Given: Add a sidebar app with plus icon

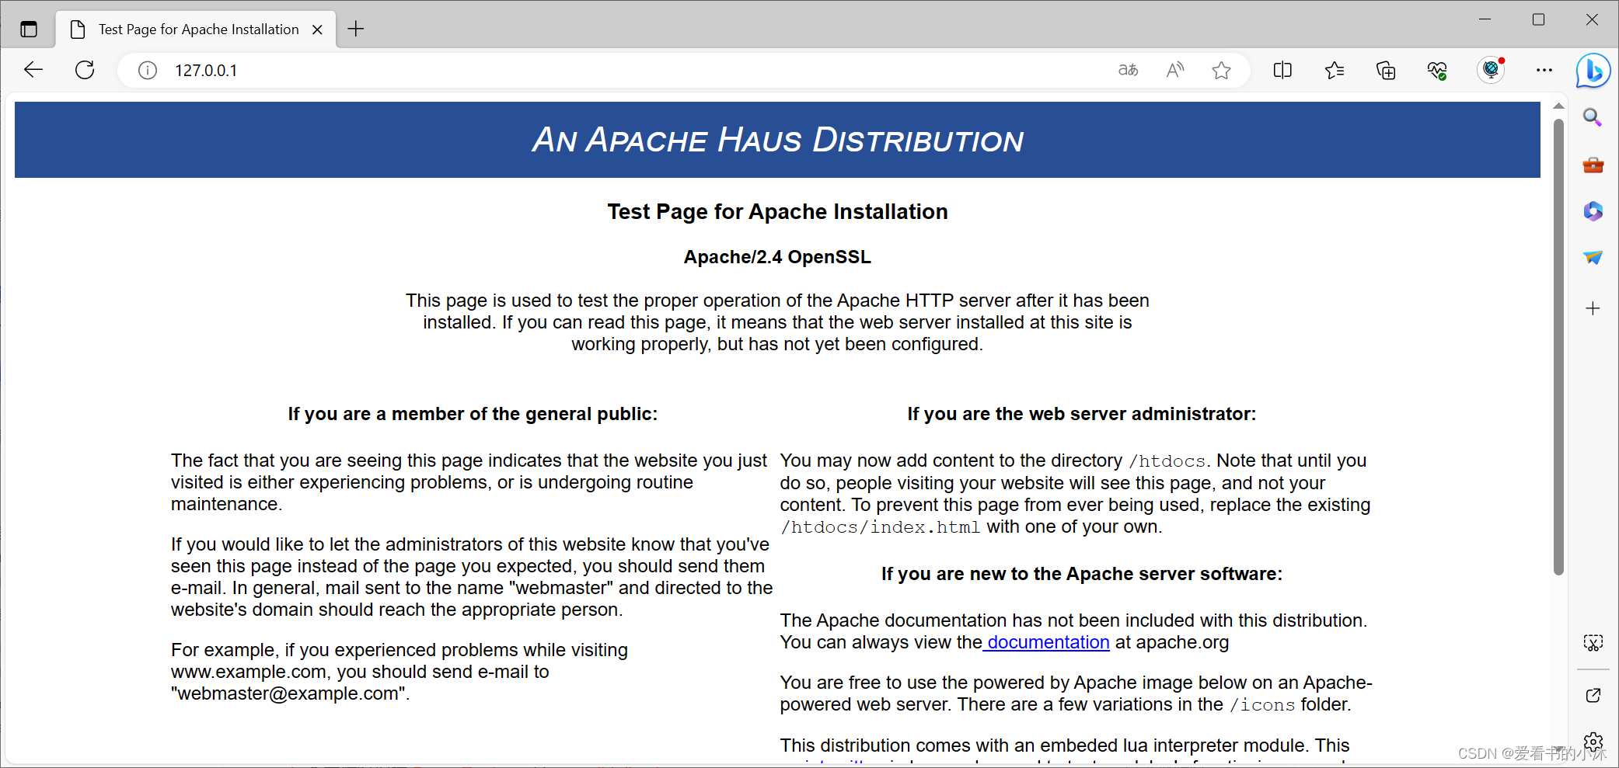Looking at the screenshot, I should coord(1593,308).
